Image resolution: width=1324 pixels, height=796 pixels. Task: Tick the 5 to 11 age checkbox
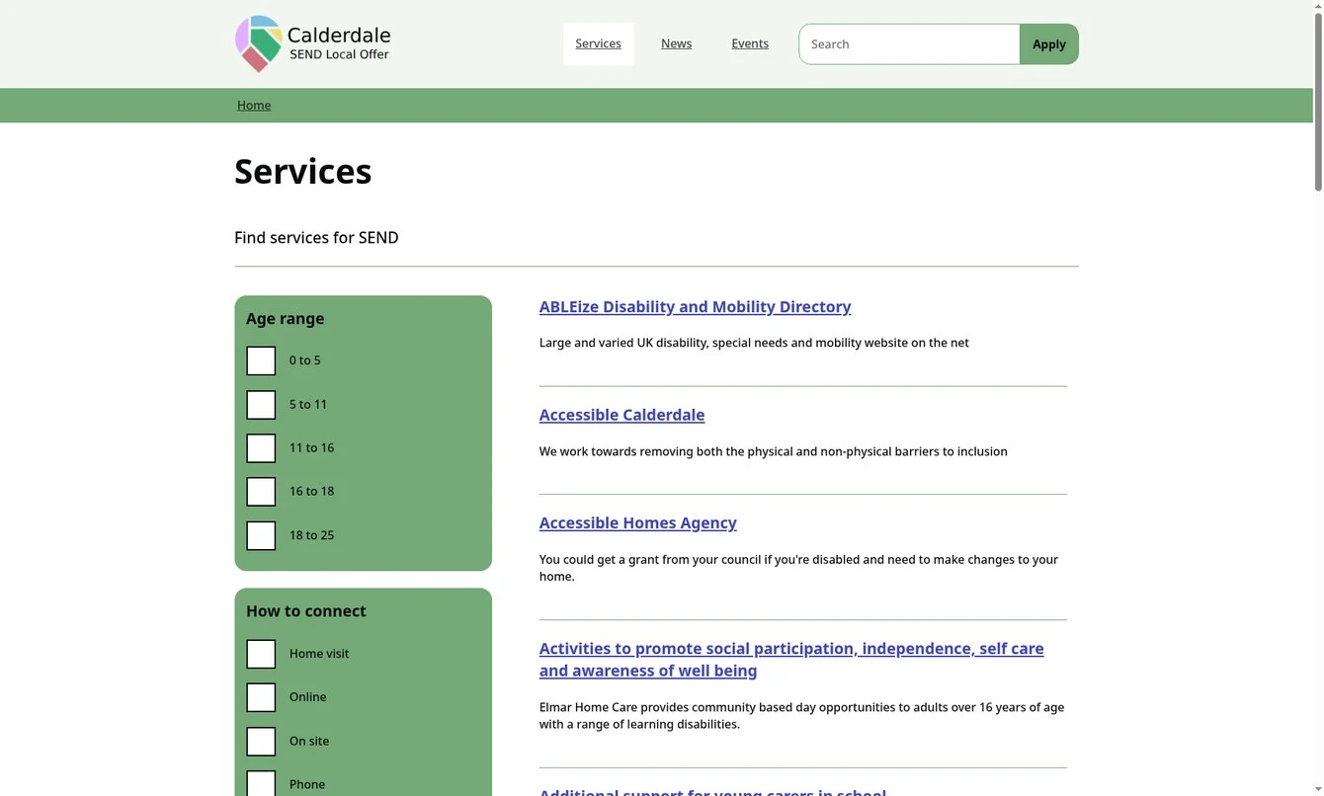tap(261, 405)
